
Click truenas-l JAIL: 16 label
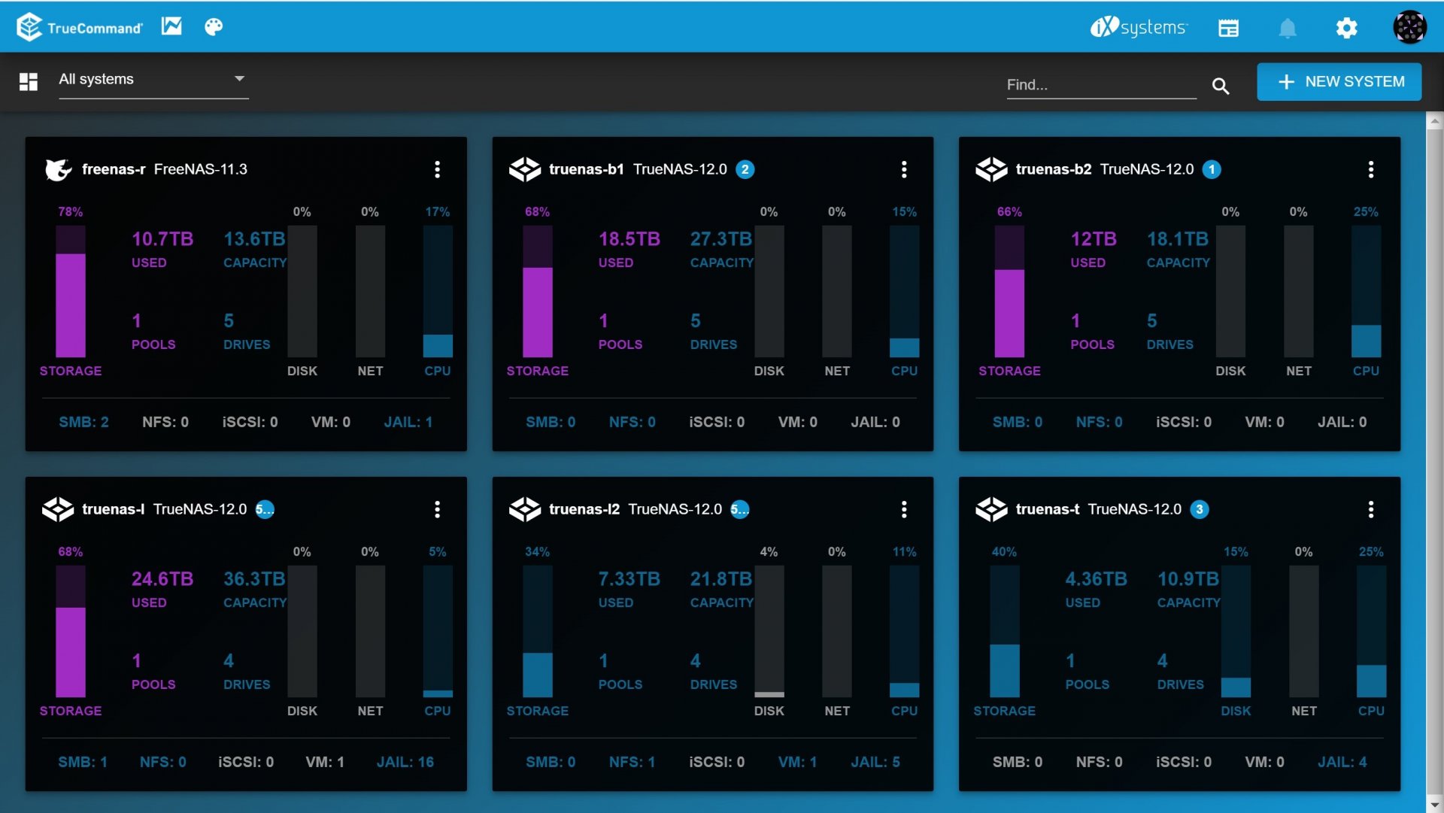(x=405, y=762)
